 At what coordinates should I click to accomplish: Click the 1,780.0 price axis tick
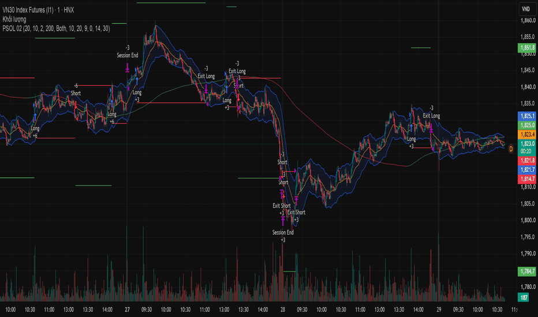[528, 287]
